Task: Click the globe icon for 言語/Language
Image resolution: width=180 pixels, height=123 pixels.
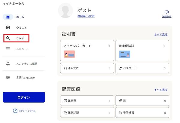Action: pyautogui.click(x=8, y=78)
